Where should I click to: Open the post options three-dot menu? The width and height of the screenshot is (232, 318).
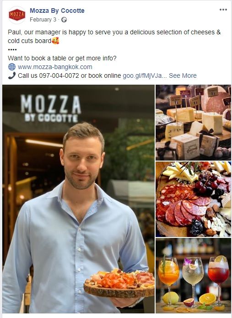(x=223, y=10)
